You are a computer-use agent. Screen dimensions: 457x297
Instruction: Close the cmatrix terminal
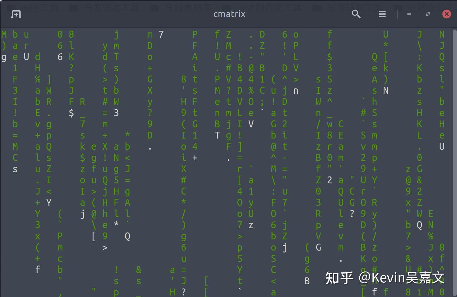click(446, 14)
